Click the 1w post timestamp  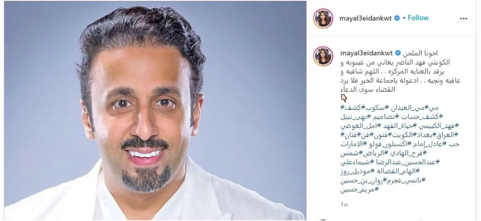pos(344,205)
